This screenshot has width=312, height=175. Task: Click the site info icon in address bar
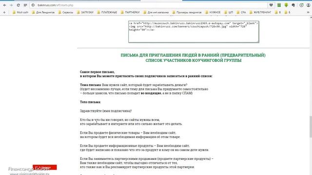coord(33,5)
